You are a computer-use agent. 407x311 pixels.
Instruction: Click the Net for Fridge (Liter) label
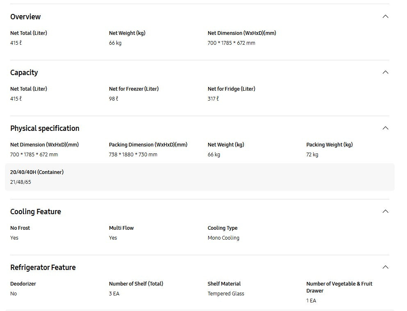tap(231, 89)
